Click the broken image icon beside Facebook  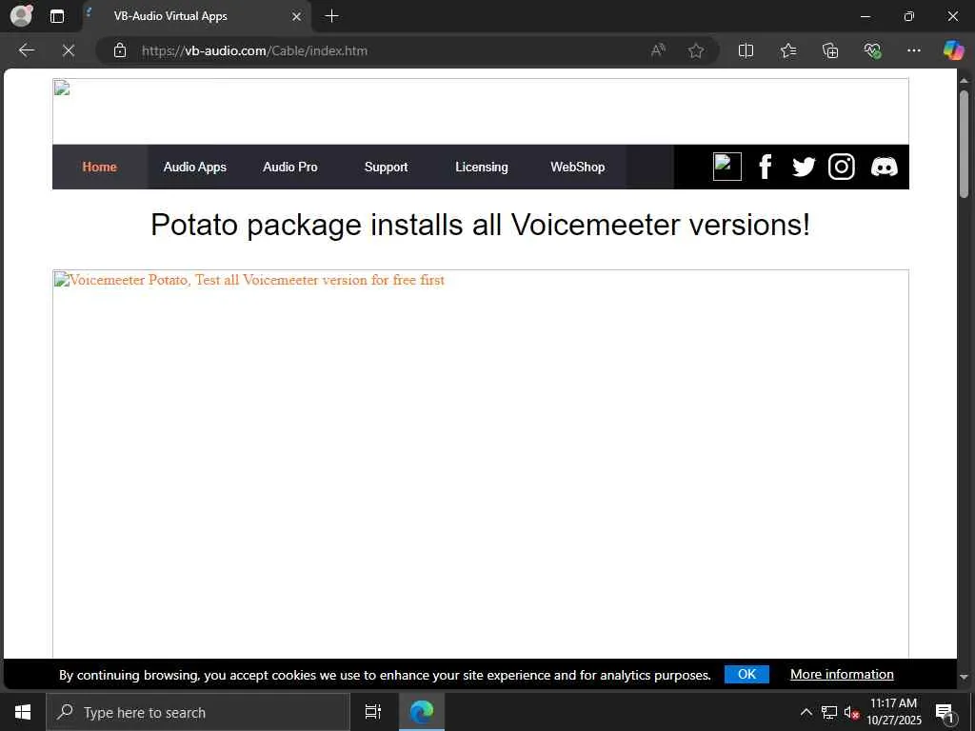[x=726, y=166]
